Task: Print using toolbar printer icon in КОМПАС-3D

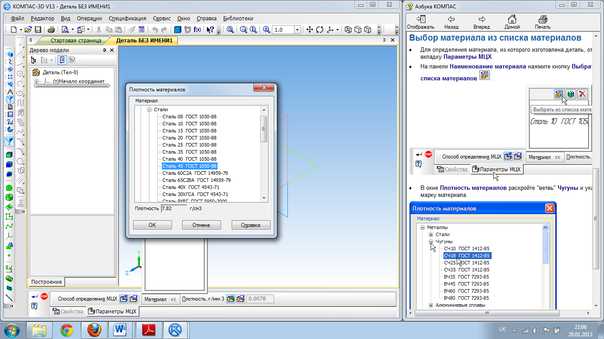Action: [x=51, y=30]
